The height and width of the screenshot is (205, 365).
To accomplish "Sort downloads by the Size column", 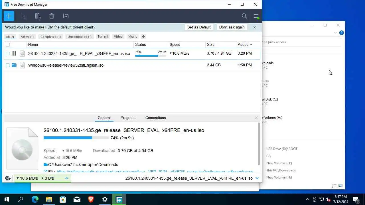I will pyautogui.click(x=211, y=45).
